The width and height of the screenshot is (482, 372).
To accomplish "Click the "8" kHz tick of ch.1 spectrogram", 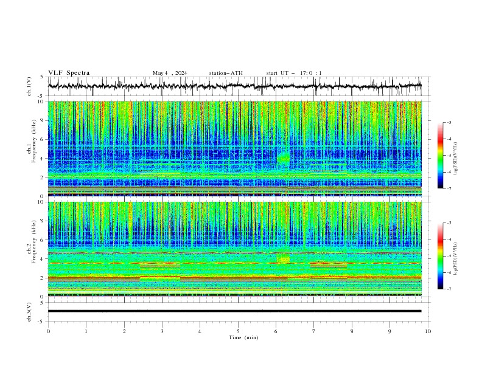I will coord(43,120).
